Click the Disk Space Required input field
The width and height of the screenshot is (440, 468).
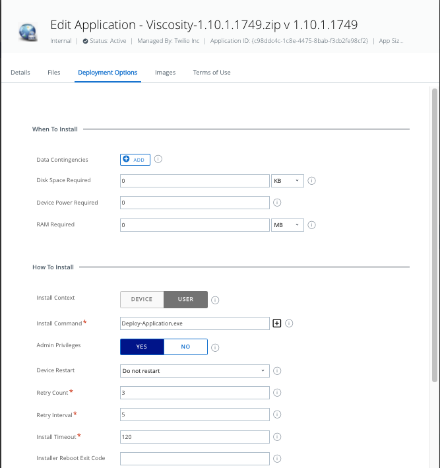tap(195, 181)
